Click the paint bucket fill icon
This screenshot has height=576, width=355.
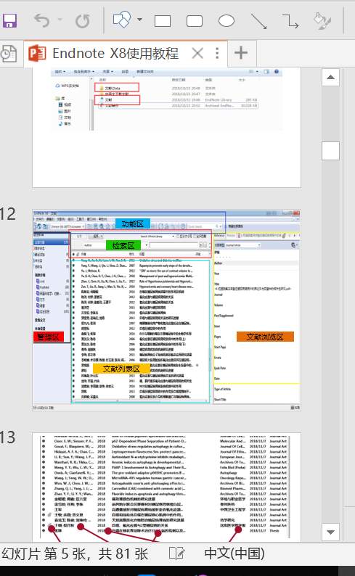coord(322,21)
